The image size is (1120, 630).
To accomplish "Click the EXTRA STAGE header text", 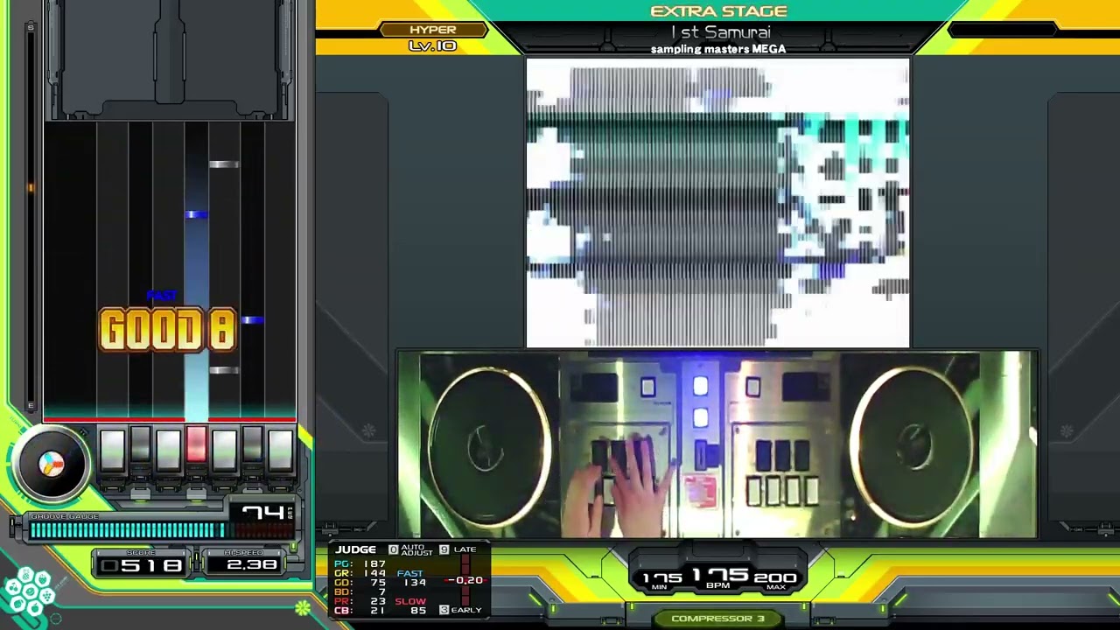I will point(718,11).
